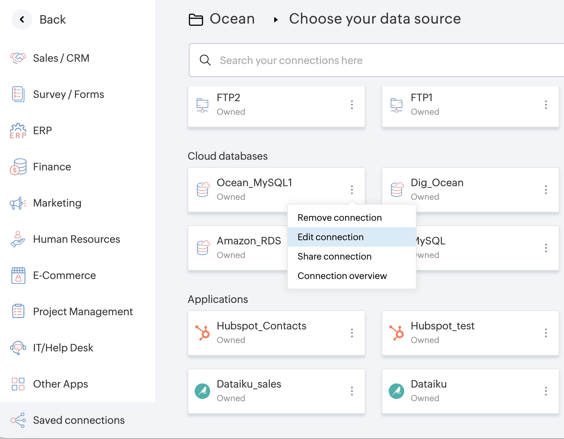This screenshot has width=564, height=439.
Task: Select the Human Resources category
Action: [76, 239]
